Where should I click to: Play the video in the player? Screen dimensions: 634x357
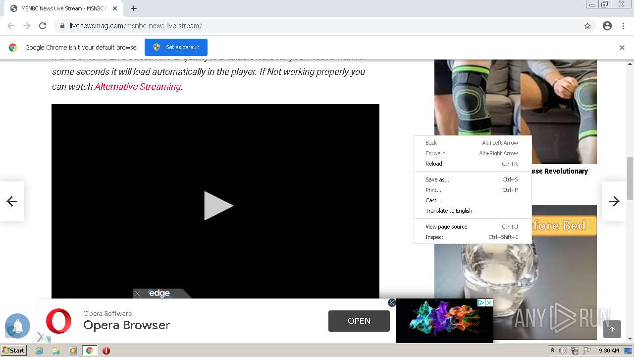click(x=218, y=206)
